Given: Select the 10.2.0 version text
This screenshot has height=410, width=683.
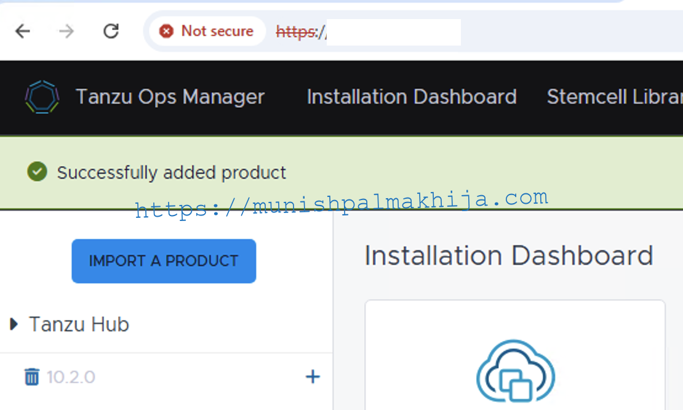Looking at the screenshot, I should pos(71,377).
